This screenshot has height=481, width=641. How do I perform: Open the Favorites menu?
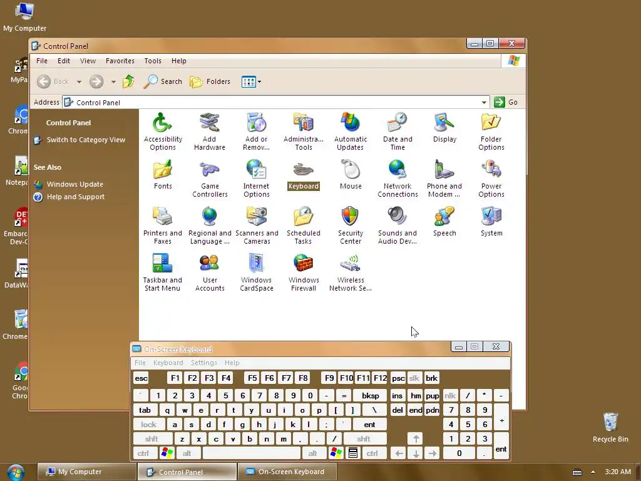coord(120,61)
